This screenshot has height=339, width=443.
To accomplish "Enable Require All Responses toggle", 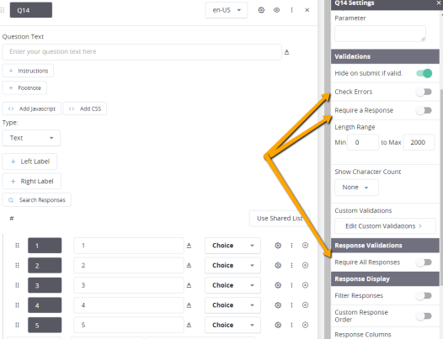I will pyautogui.click(x=424, y=262).
